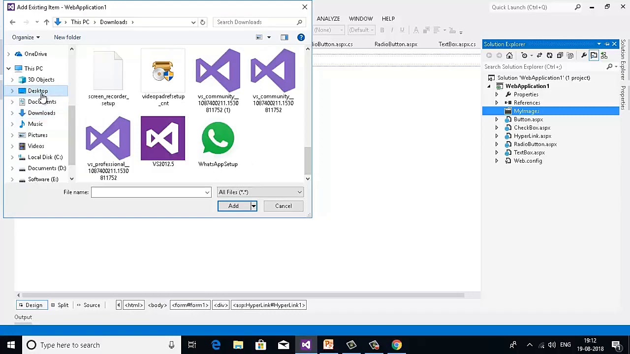This screenshot has width=630, height=354.
Task: Select Local Disk (C:)
Action: tap(45, 157)
